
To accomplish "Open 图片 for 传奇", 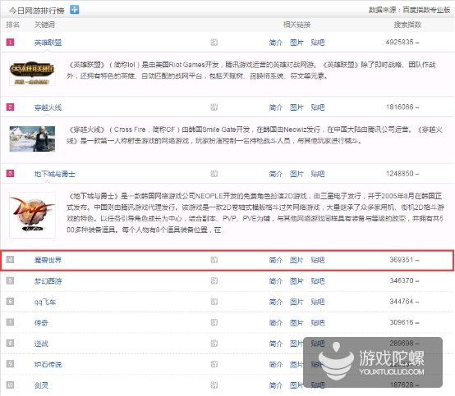I will coord(296,322).
